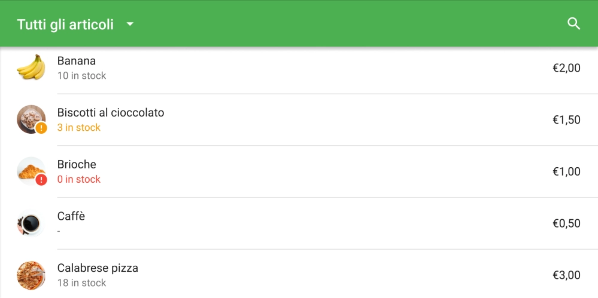
Task: Click the Banana product image
Action: [31, 67]
